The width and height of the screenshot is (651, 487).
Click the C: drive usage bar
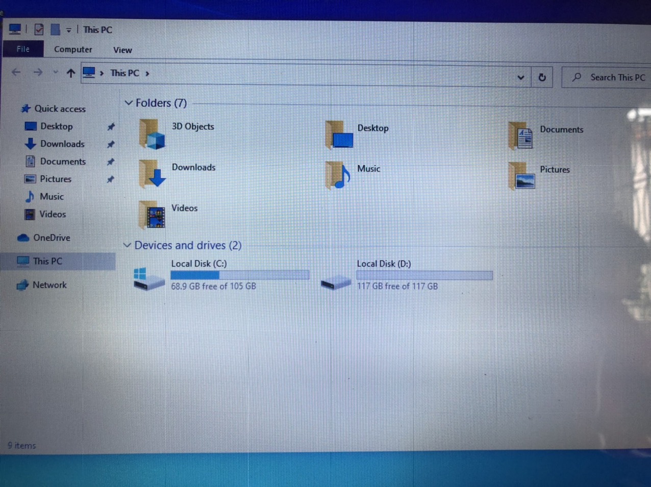(240, 275)
